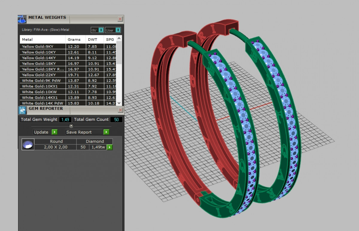Collapse Gem Reporter section with the up-arrow handle
The width and height of the screenshot is (359, 231).
click(x=71, y=126)
